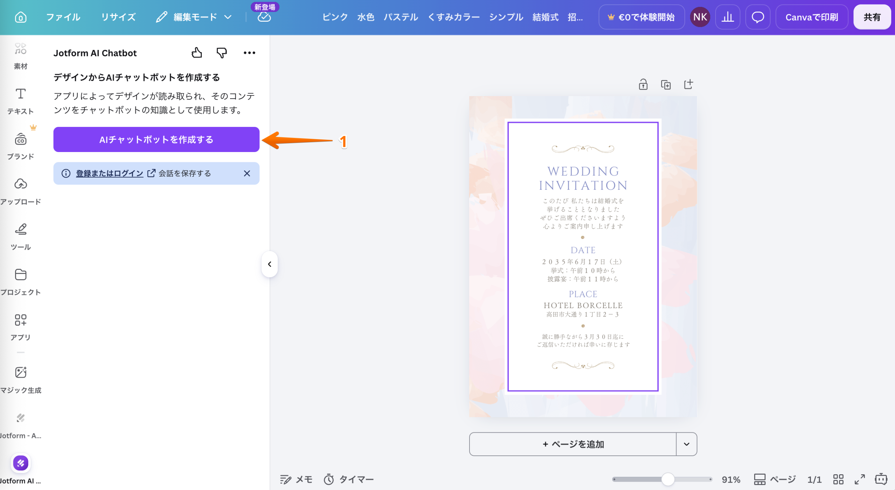
Task: Open the purple Jotform AI app icon
Action: (x=21, y=463)
